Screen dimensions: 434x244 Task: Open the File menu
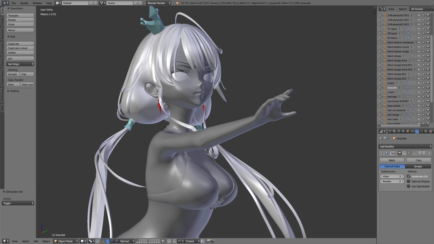click(x=14, y=3)
